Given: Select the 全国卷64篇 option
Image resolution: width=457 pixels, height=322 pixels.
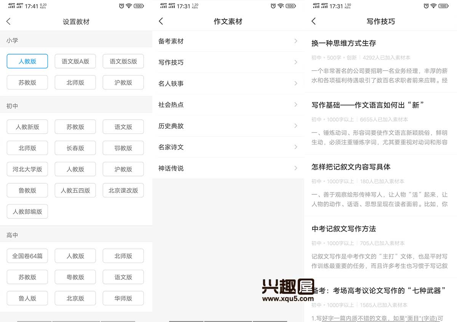Looking at the screenshot, I should pos(27,256).
